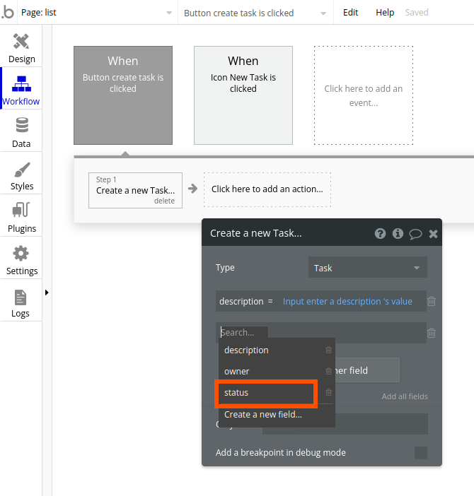This screenshot has height=496, width=474.
Task: Click here to add an action box
Action: pos(267,189)
